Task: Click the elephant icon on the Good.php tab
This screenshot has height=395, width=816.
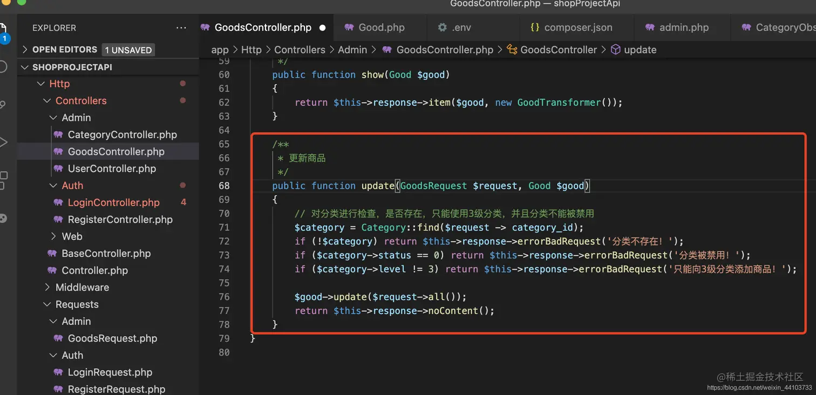Action: (x=349, y=28)
